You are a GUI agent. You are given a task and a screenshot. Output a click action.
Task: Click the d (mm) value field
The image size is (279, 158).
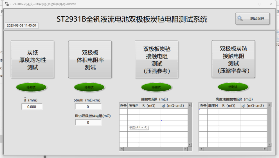[x=32, y=107]
